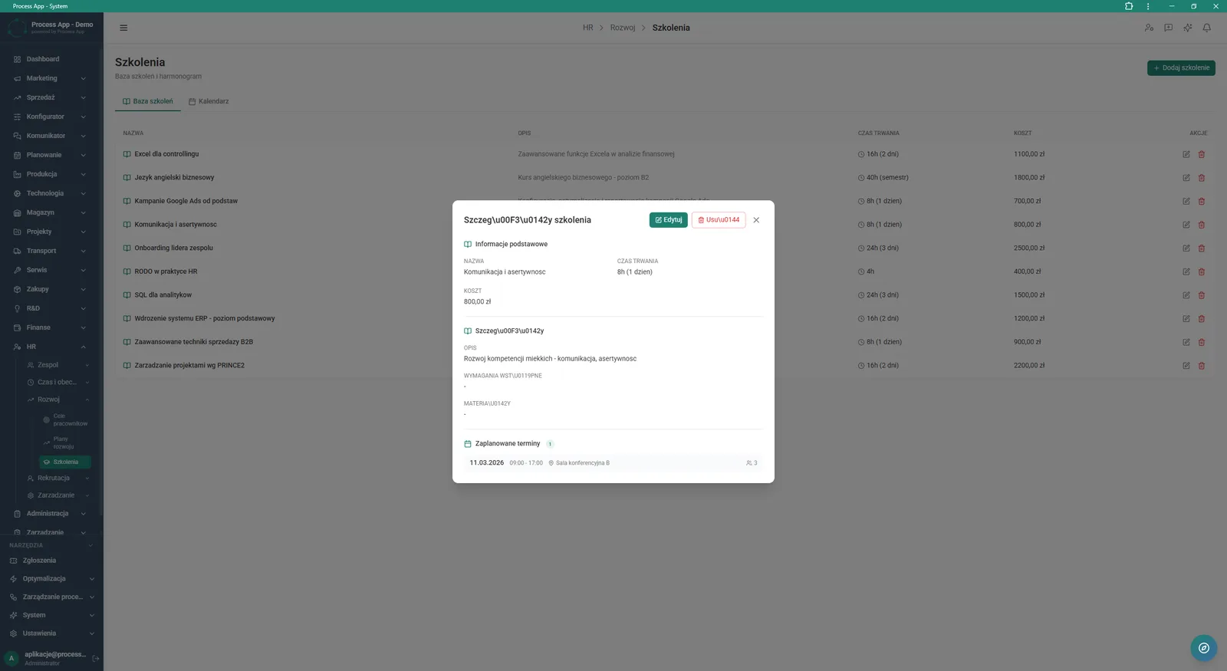Edit the Zaawansowane techniki sprzedazy B2B row
The height and width of the screenshot is (671, 1227).
pyautogui.click(x=1186, y=342)
